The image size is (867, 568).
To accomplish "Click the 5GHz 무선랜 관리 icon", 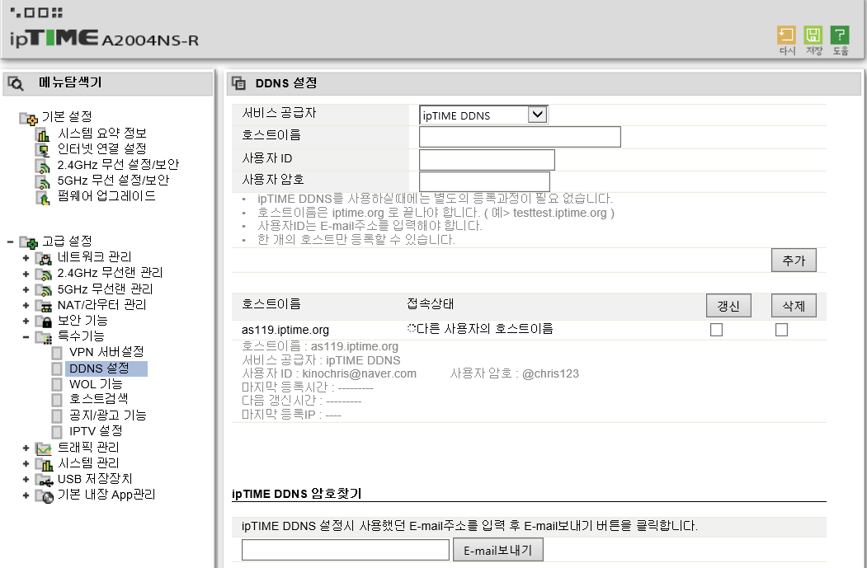I will tap(44, 289).
